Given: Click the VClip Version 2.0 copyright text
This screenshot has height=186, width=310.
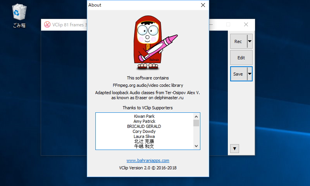Looking at the screenshot, I should [148, 168].
